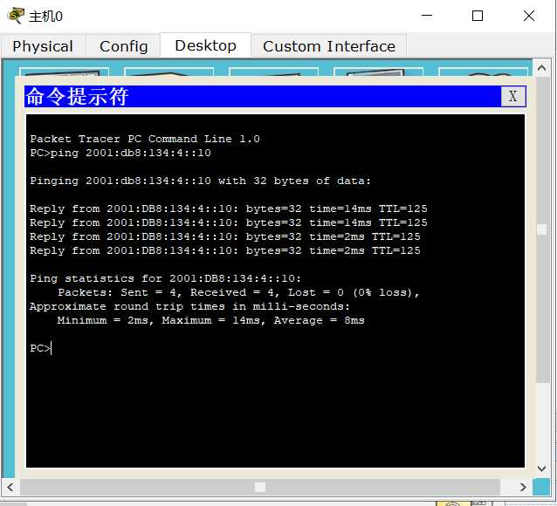Screen dimensions: 557x506
Task: Click the 'Minimum = 2ms, Maximum = 14ms' line
Action: pyautogui.click(x=211, y=320)
